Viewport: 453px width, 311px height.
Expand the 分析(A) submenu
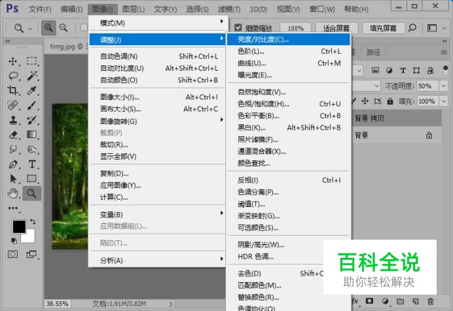click(x=158, y=260)
